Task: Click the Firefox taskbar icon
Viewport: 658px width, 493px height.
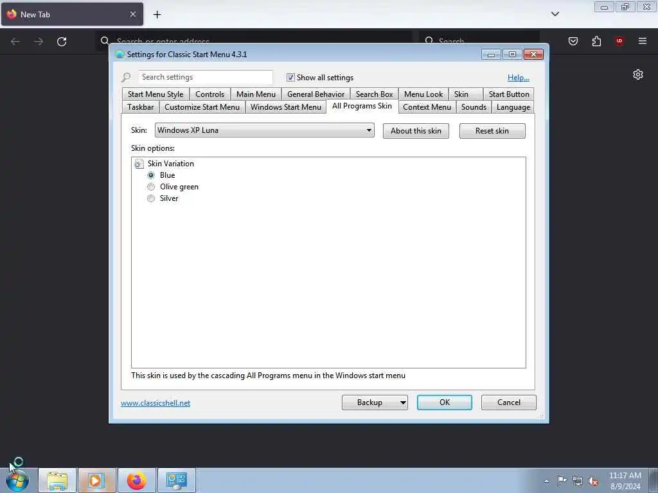Action: tap(137, 480)
